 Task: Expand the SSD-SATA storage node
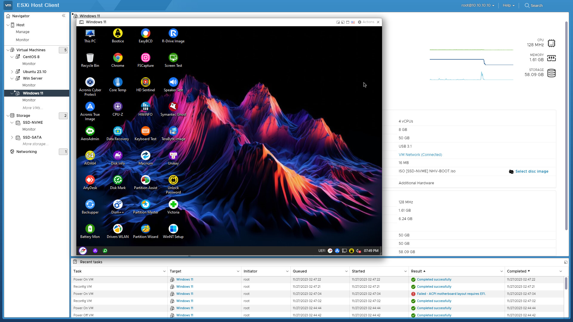coord(12,137)
